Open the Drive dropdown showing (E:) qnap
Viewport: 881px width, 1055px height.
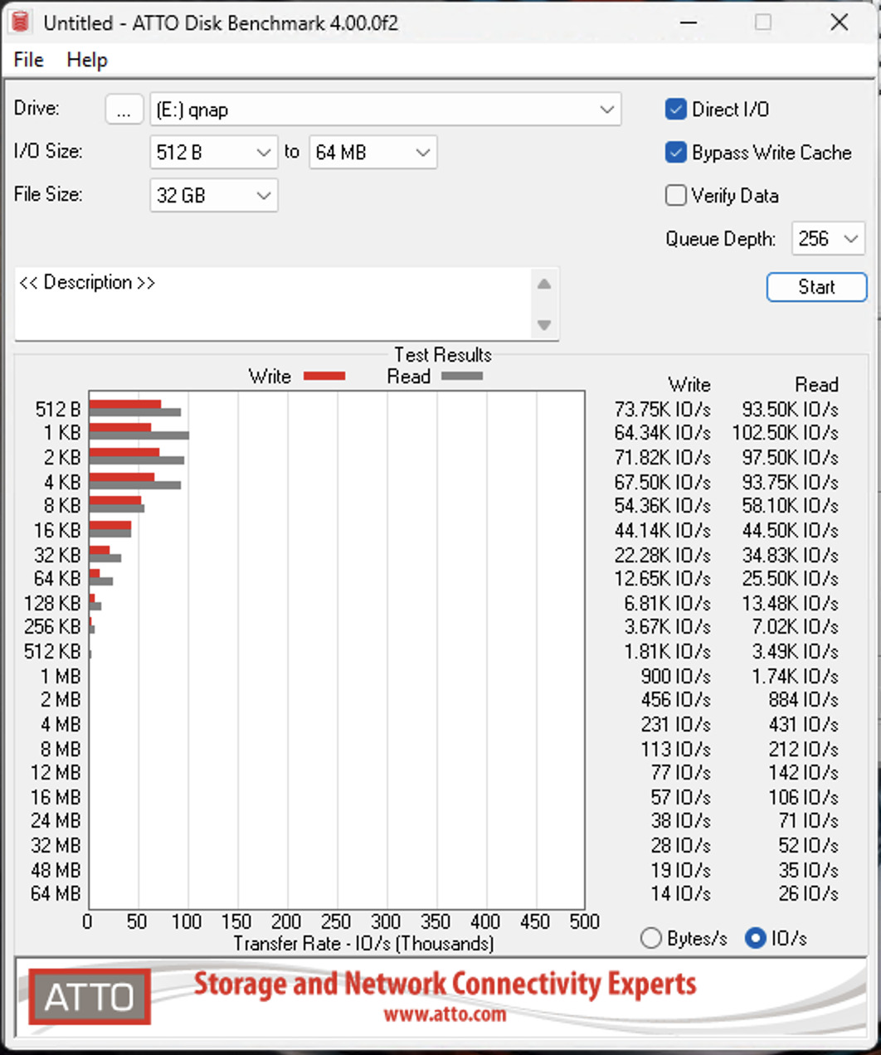point(385,109)
